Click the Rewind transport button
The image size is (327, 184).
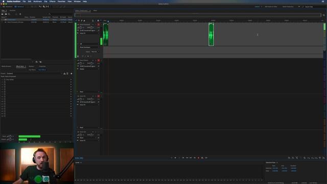coord(187,158)
